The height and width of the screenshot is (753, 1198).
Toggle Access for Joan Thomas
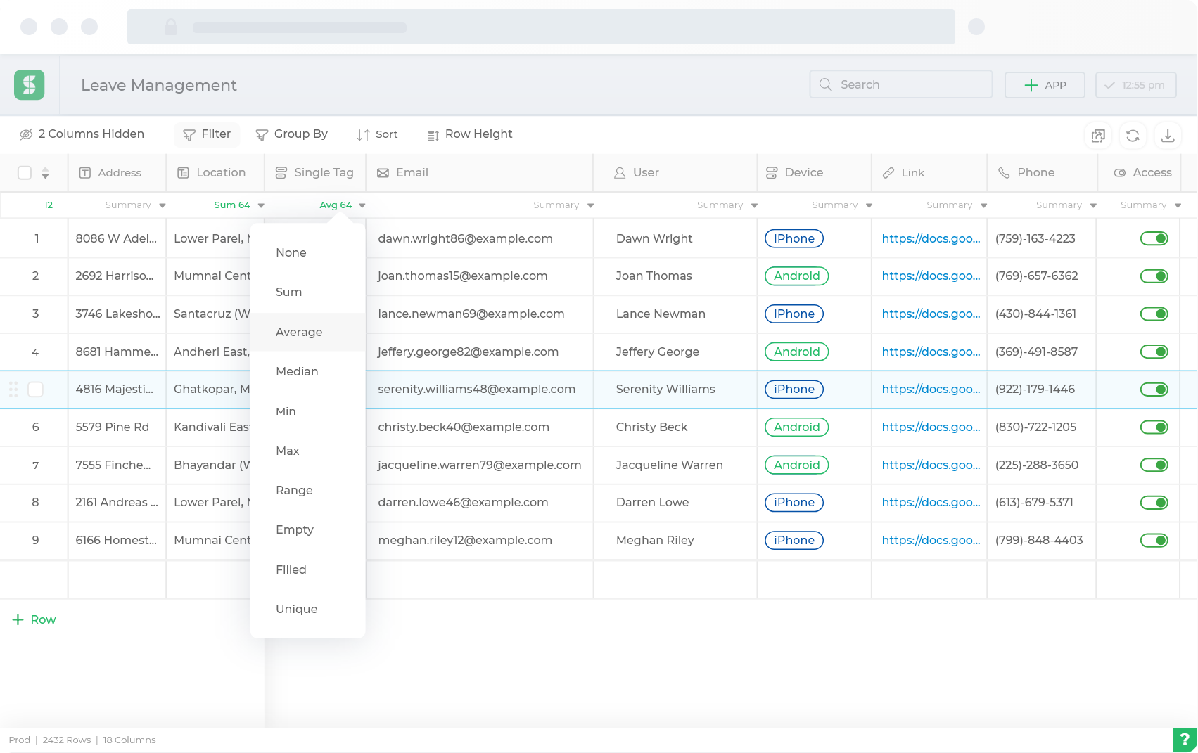point(1154,276)
